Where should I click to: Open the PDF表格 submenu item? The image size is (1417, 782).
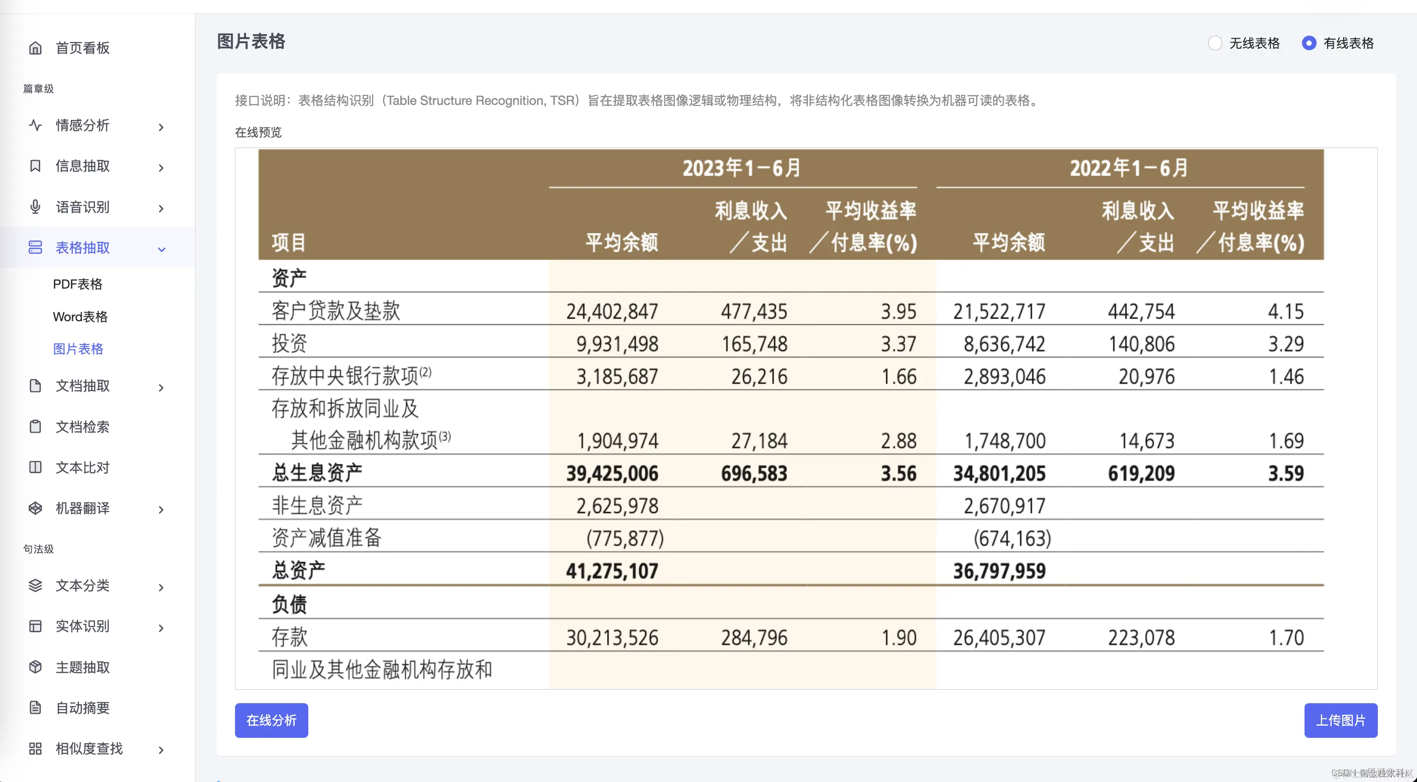(77, 284)
